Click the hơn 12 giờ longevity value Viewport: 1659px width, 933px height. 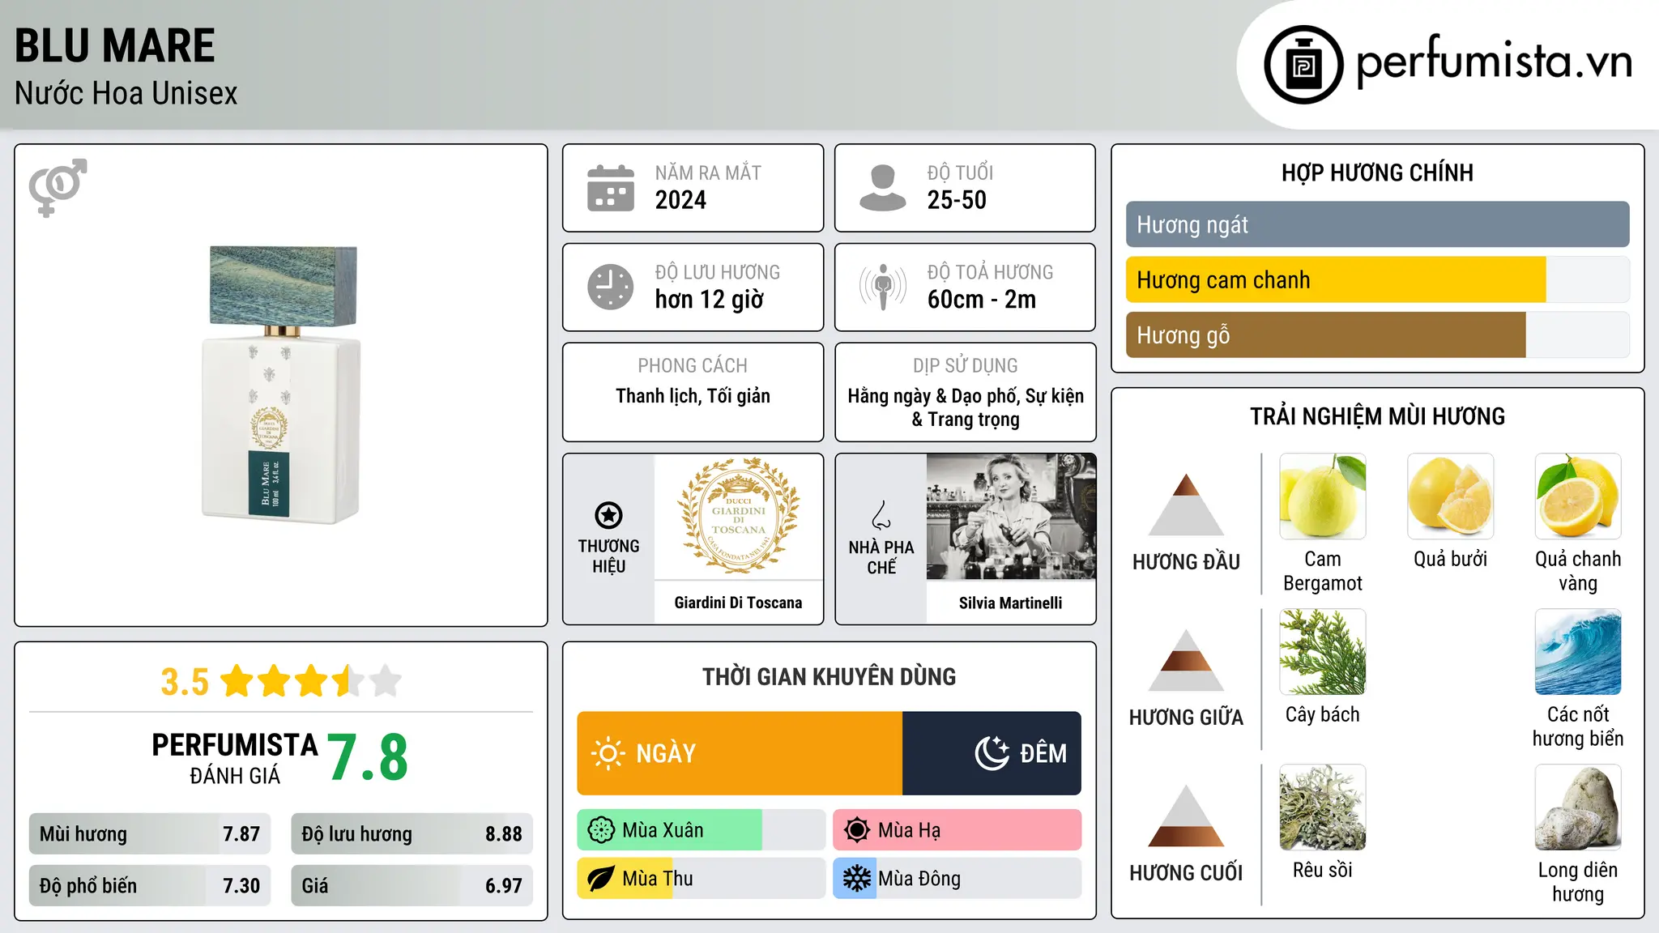pyautogui.click(x=710, y=300)
